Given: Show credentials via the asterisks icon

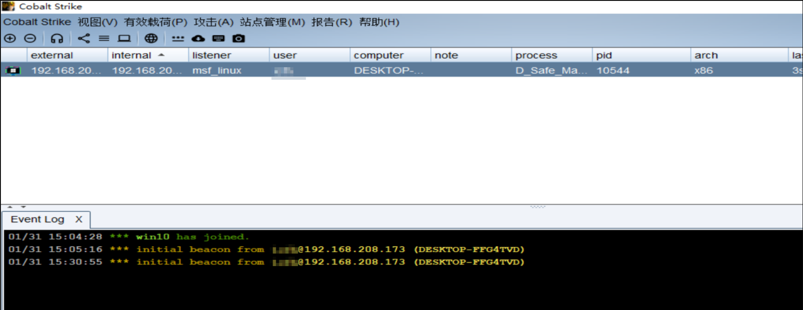Looking at the screenshot, I should pos(178,39).
